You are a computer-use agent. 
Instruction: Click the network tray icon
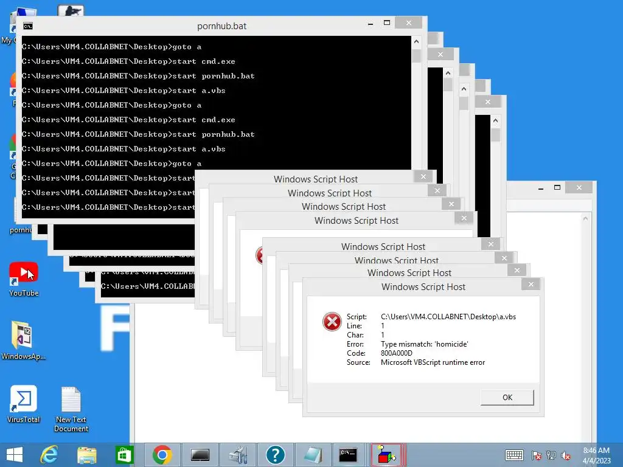[x=551, y=455]
